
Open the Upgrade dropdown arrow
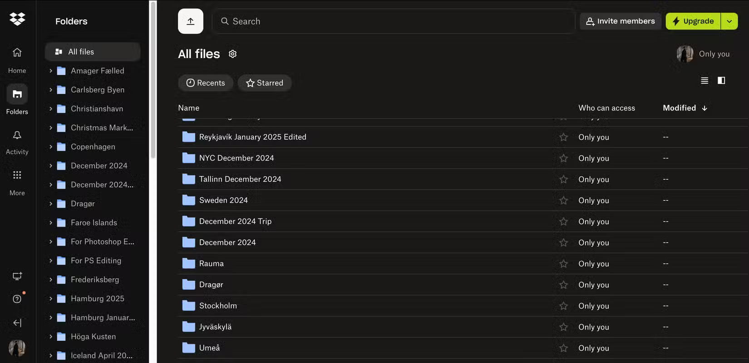coord(729,21)
